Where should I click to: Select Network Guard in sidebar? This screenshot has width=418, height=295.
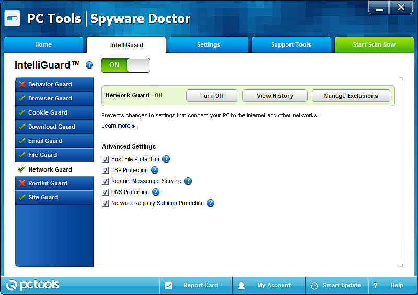pos(54,169)
